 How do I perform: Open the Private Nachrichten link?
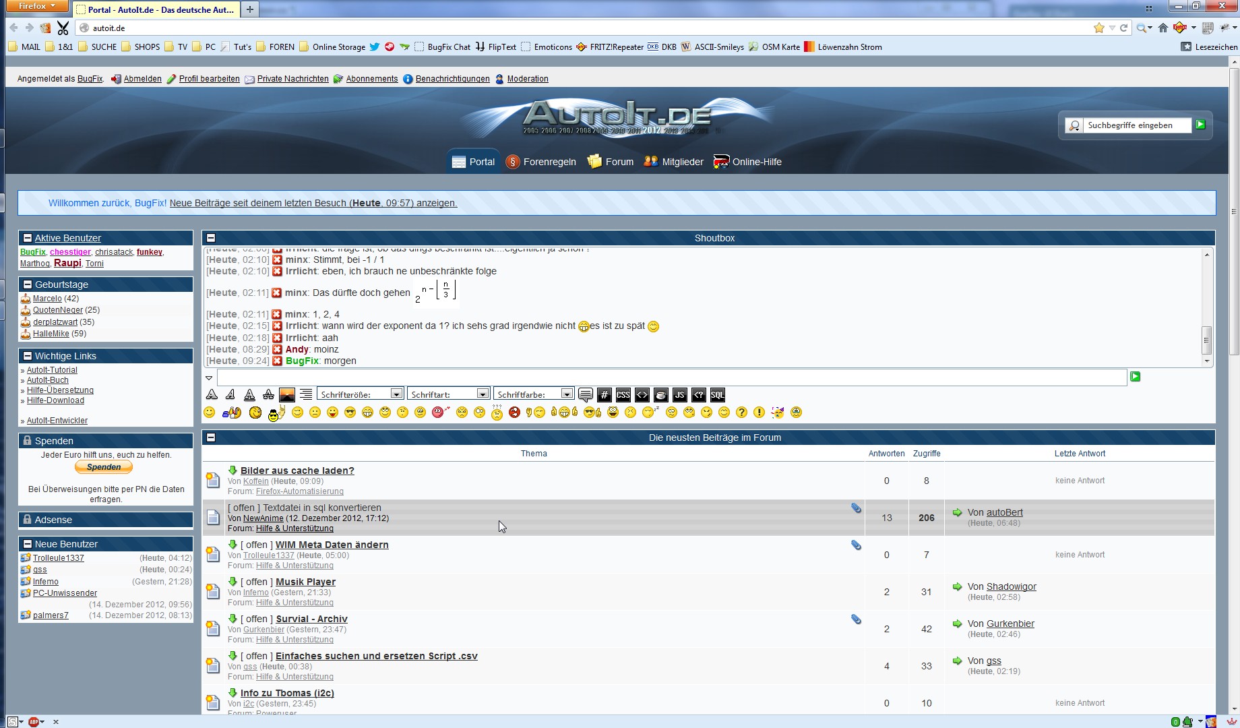pos(292,79)
